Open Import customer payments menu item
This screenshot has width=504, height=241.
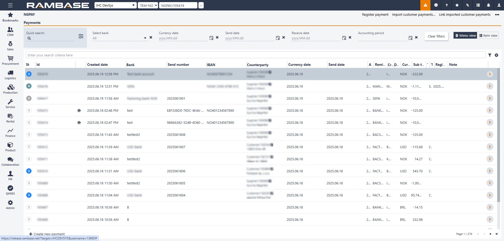(x=413, y=15)
